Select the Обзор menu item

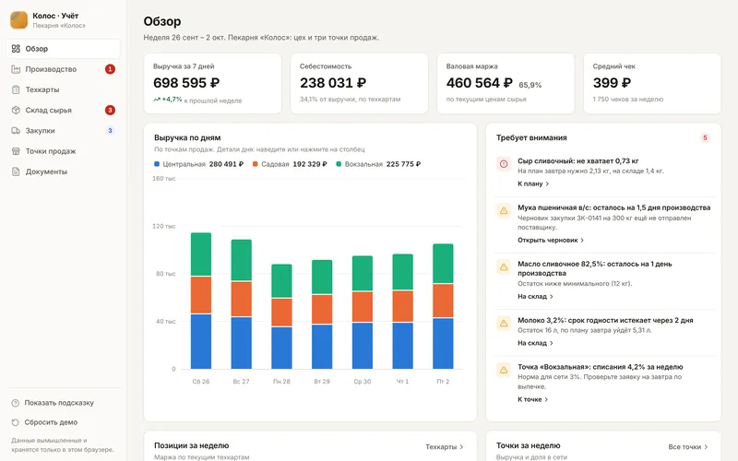click(63, 49)
